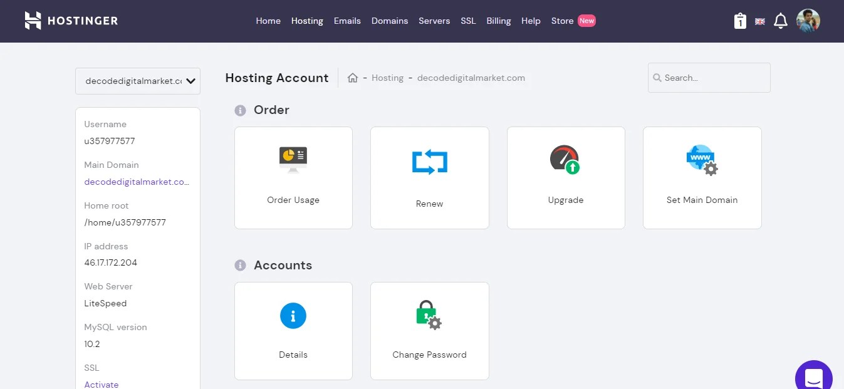Screen dimensions: 844x389
Task: Click the Change Password padlock icon
Action: point(429,315)
